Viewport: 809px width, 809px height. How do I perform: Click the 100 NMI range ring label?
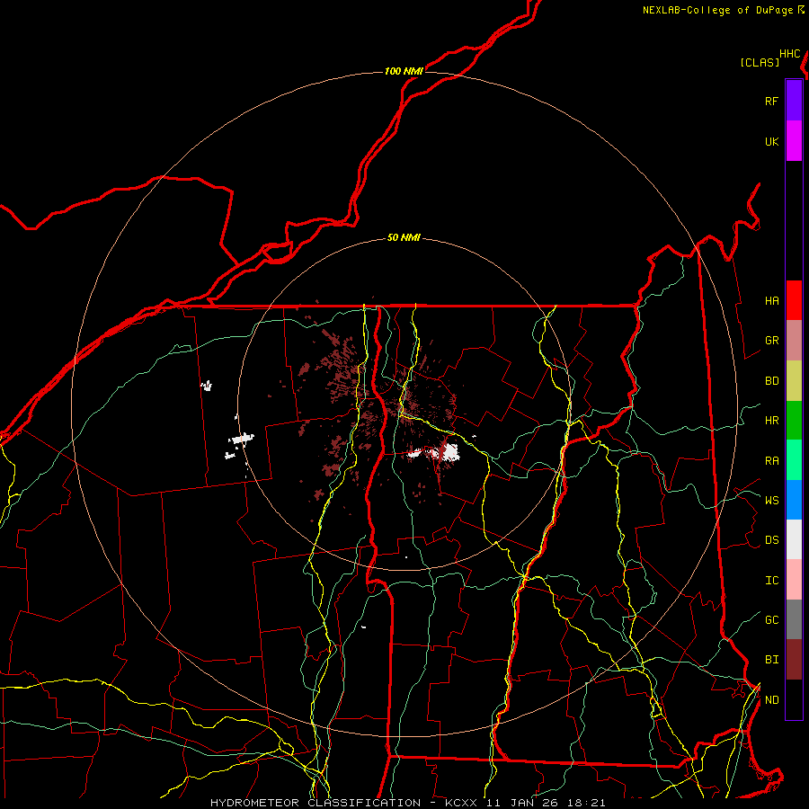(404, 71)
